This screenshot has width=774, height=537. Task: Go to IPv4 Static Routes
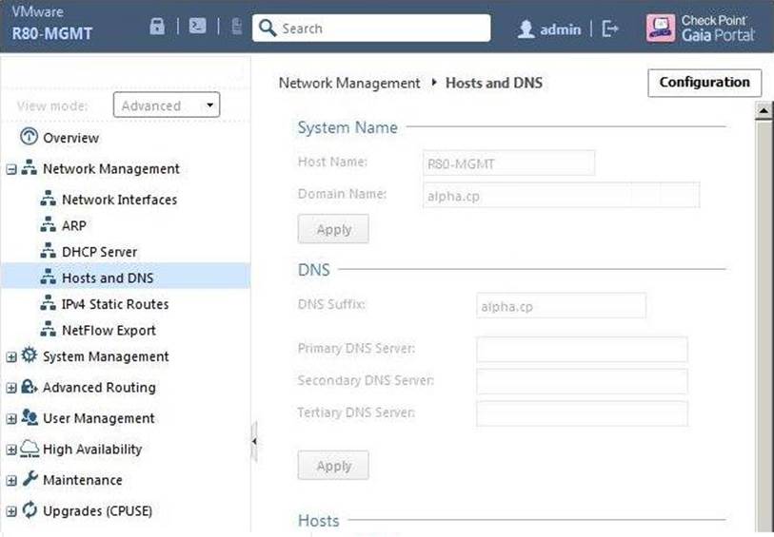coord(114,304)
